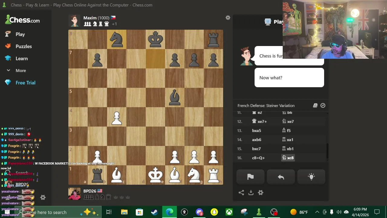387x218 pixels.
Task: Jump to black's knight move b6
Action: tap(287, 113)
